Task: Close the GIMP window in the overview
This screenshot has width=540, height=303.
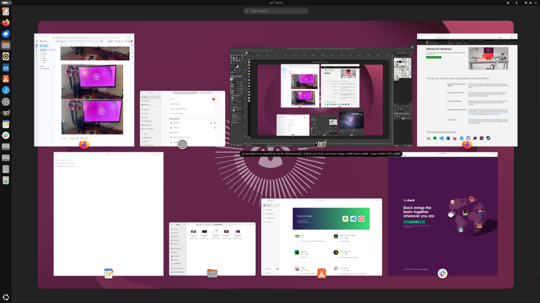Action: point(412,47)
